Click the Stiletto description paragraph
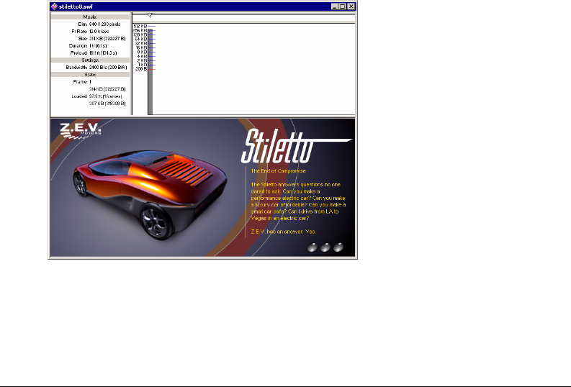 pos(298,201)
